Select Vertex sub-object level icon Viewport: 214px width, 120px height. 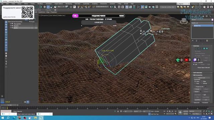(196, 48)
